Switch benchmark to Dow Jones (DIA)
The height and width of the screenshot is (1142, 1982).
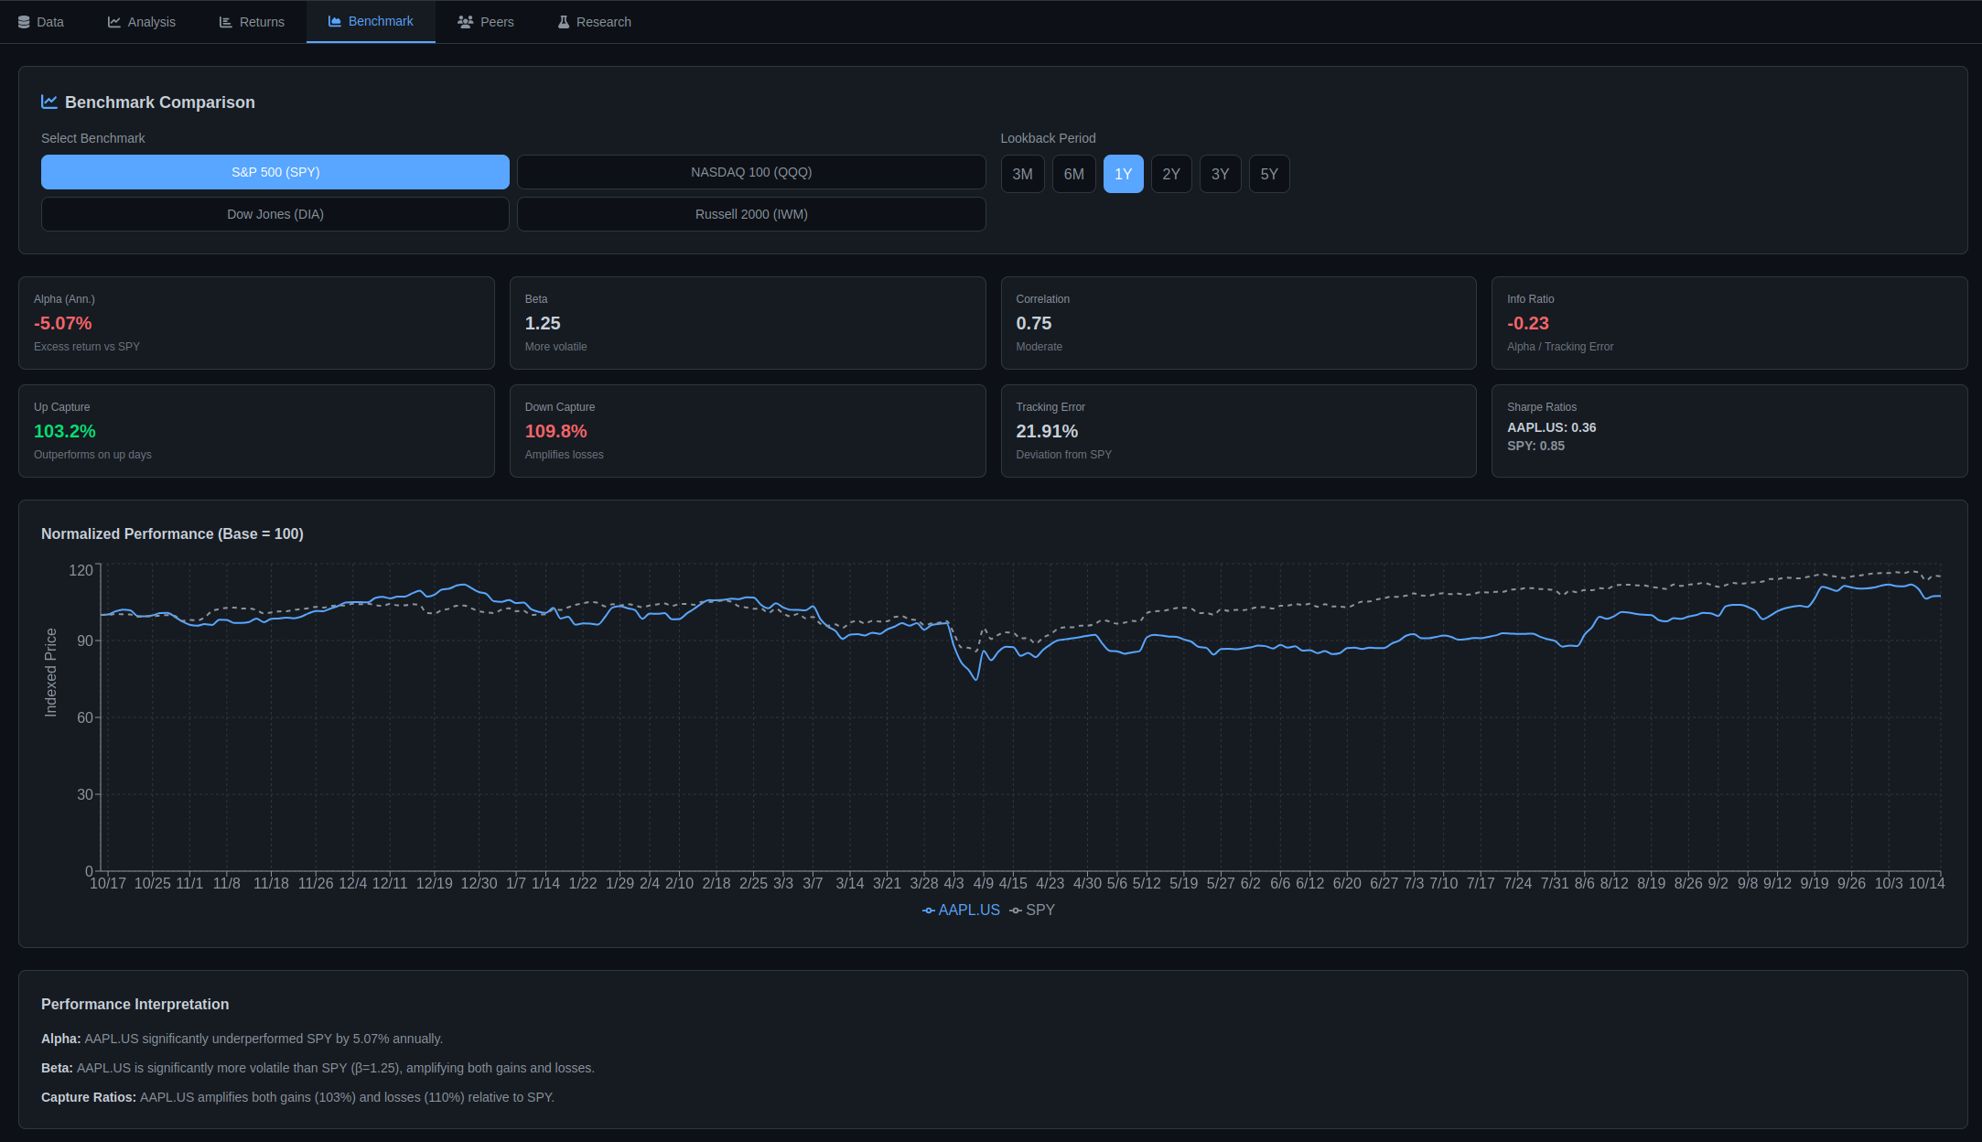point(275,213)
